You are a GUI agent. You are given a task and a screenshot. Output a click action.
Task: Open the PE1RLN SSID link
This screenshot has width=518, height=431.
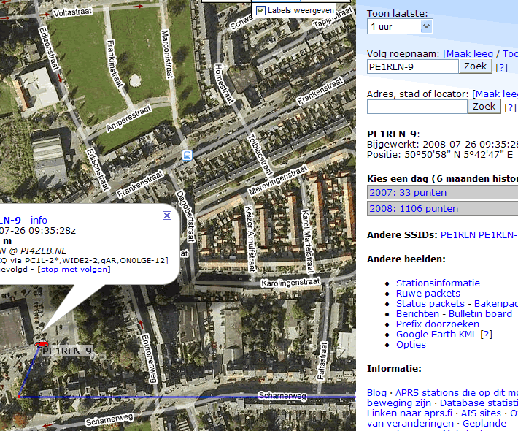(458, 234)
